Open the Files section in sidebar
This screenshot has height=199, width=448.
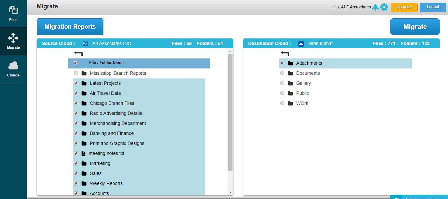click(x=13, y=14)
